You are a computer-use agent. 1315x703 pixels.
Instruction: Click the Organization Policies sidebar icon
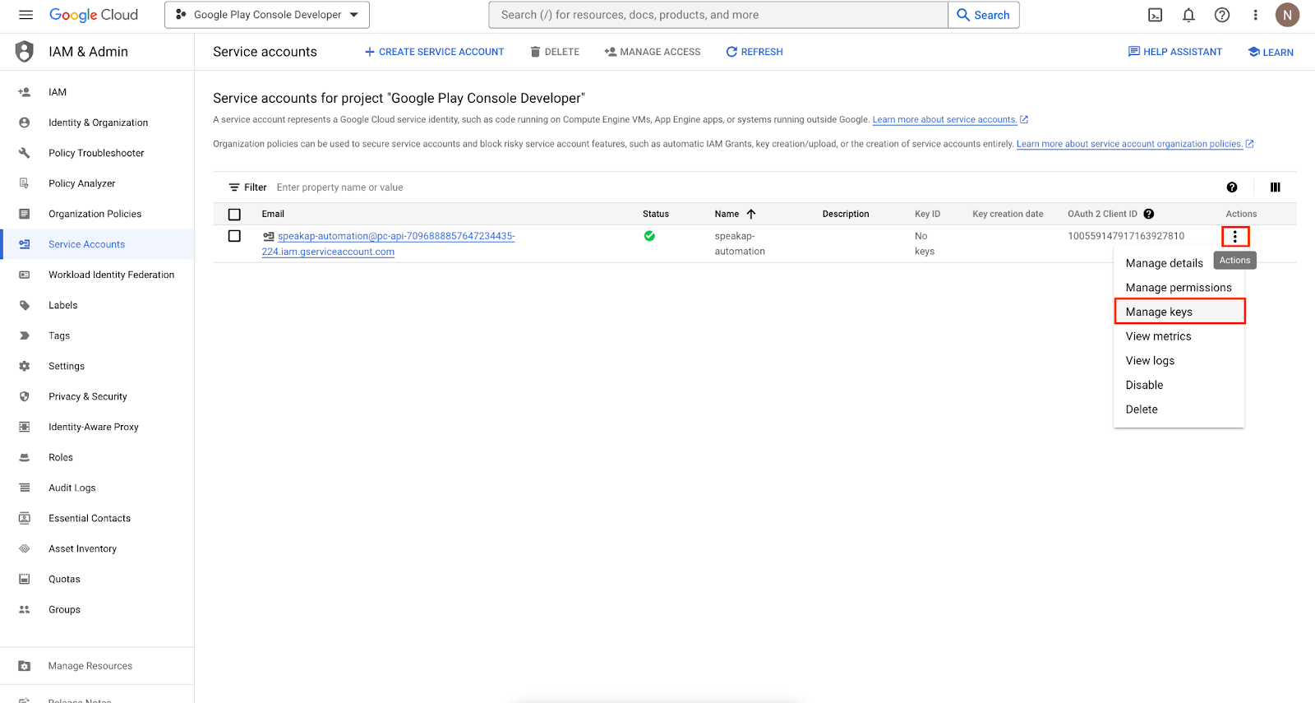25,214
